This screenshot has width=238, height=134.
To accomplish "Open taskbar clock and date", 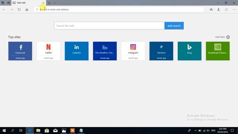I will (222, 131).
